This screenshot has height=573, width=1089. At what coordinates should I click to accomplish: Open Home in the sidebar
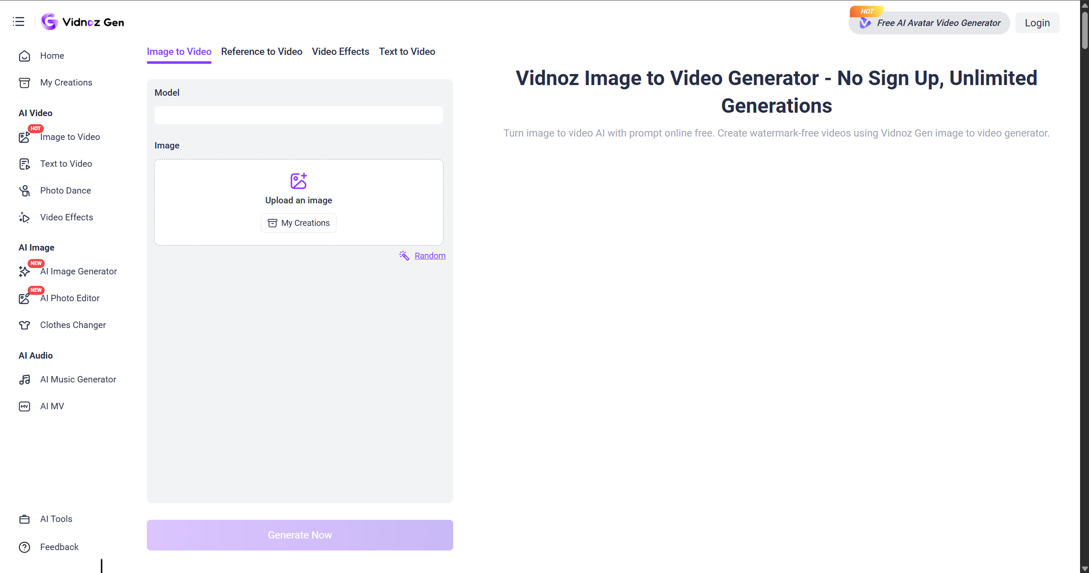(52, 56)
